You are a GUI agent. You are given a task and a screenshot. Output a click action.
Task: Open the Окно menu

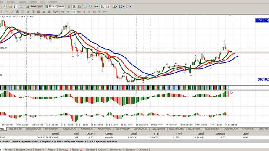[x=42, y=2]
